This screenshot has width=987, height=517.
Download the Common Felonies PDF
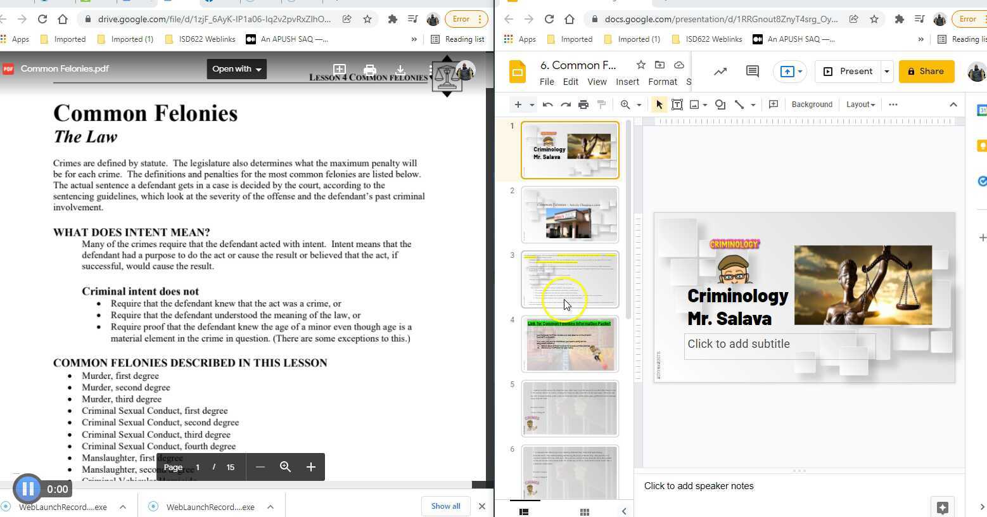click(x=400, y=69)
